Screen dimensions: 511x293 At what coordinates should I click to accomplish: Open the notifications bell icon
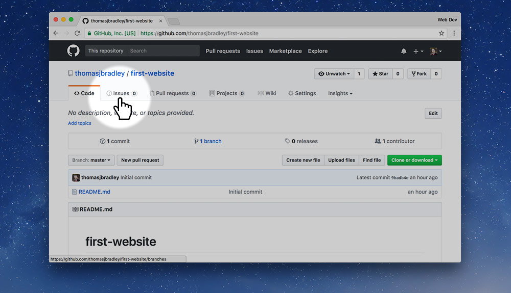(x=404, y=51)
